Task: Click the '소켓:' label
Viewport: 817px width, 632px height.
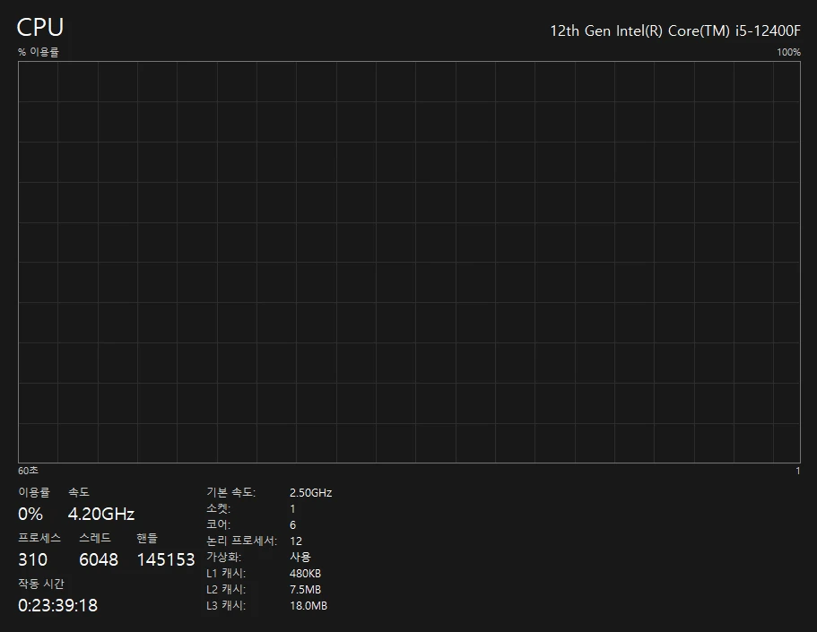Action: (218, 508)
